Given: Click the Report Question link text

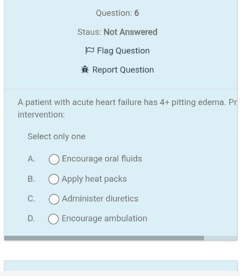Looking at the screenshot, I should coord(123,70).
